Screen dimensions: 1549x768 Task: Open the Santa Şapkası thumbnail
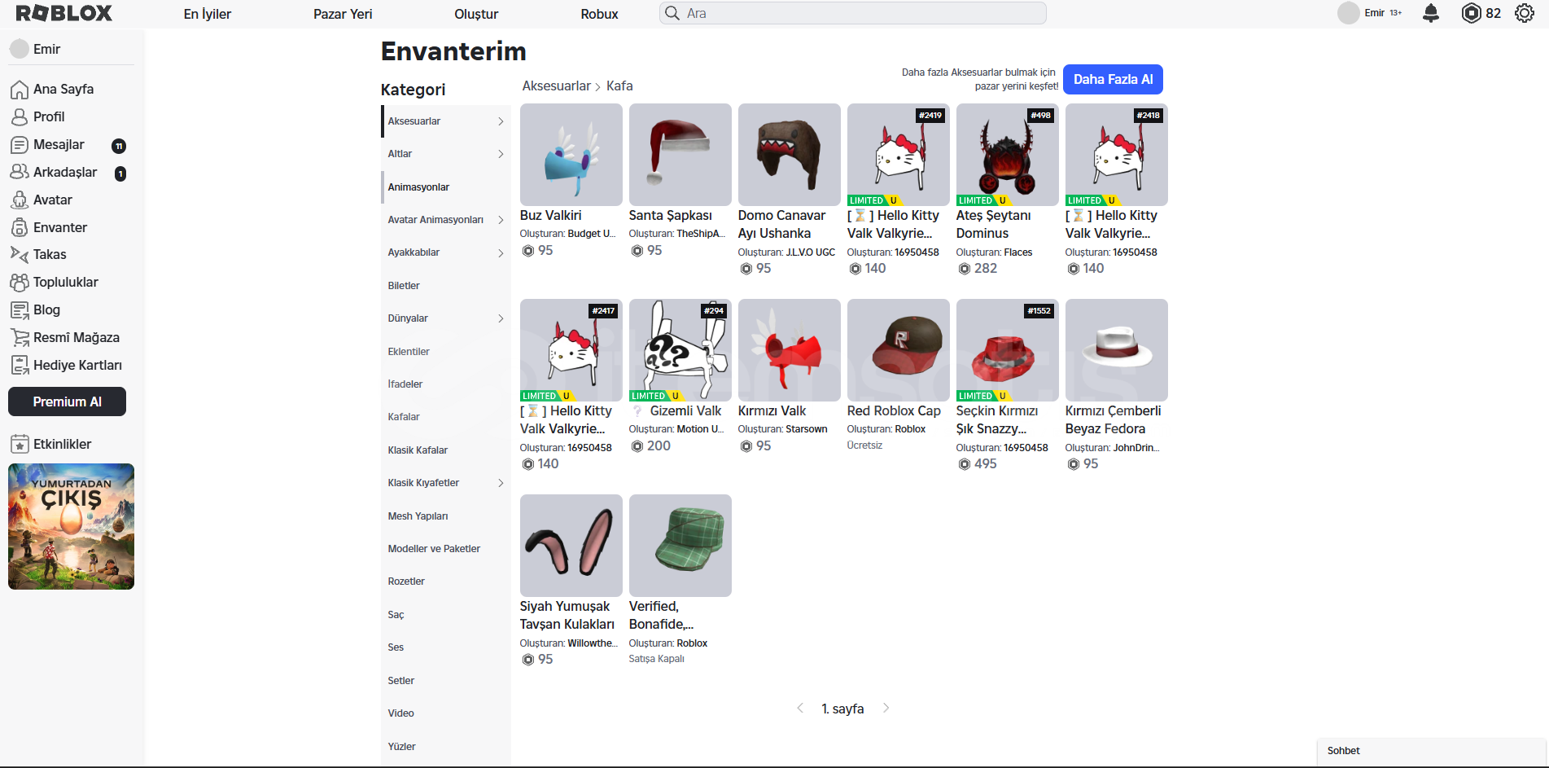point(680,155)
